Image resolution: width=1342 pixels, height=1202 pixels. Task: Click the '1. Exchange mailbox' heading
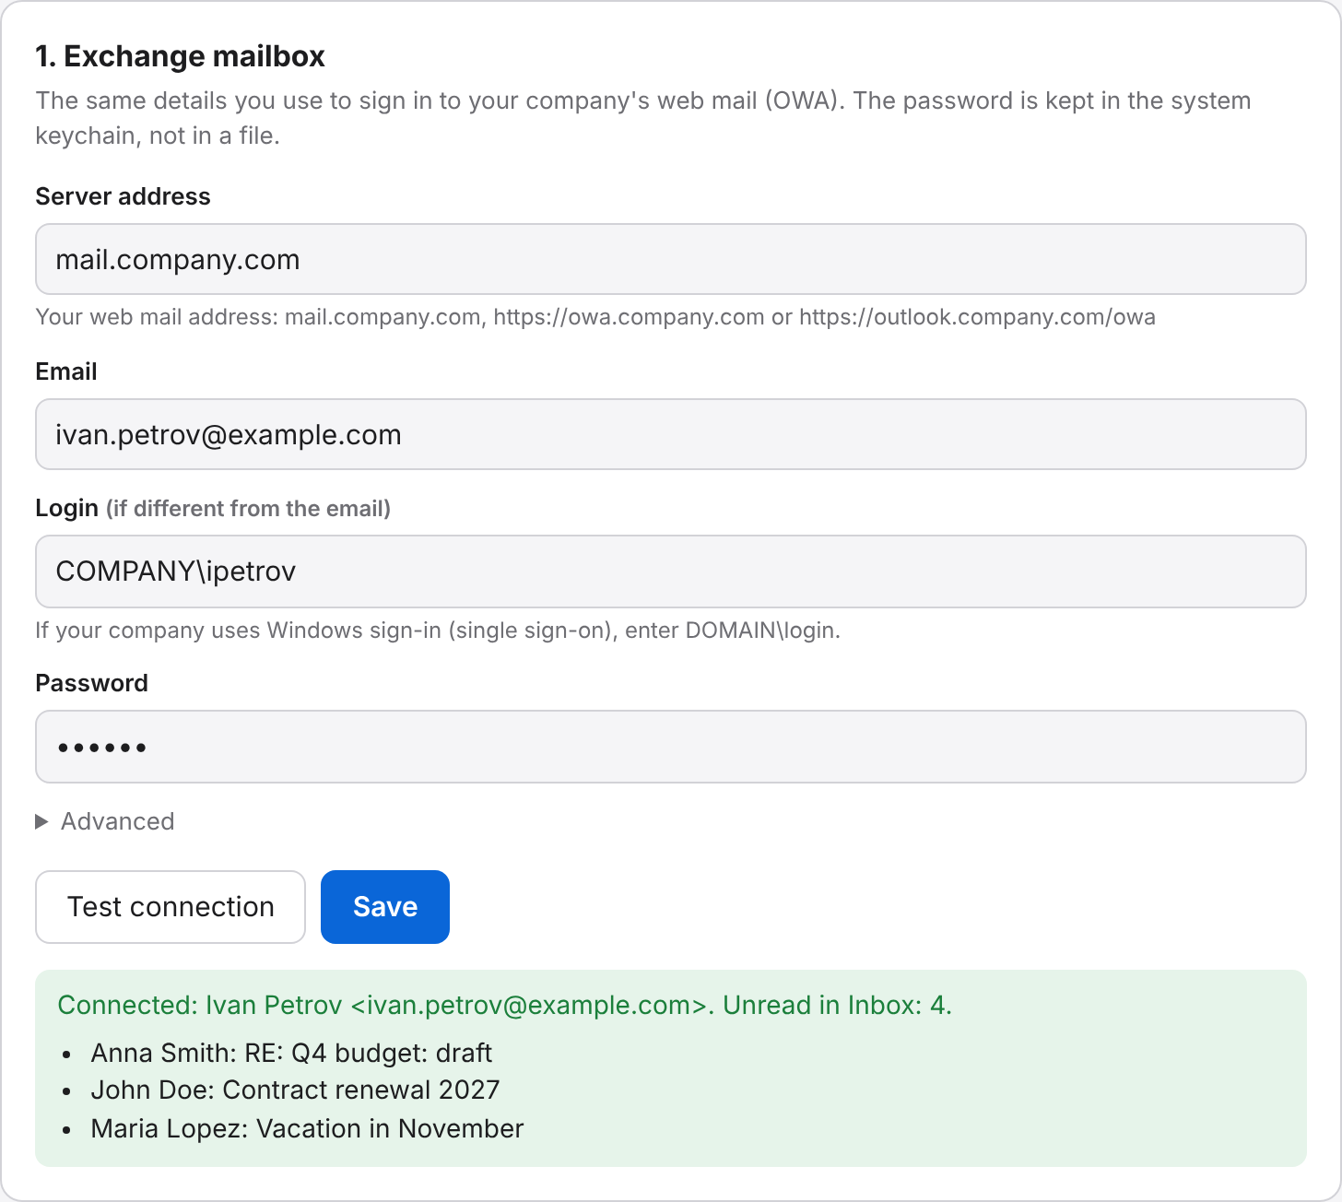tap(180, 56)
